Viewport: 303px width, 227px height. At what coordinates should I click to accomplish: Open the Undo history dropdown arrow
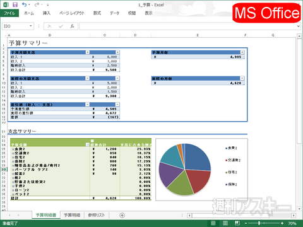tap(29, 4)
